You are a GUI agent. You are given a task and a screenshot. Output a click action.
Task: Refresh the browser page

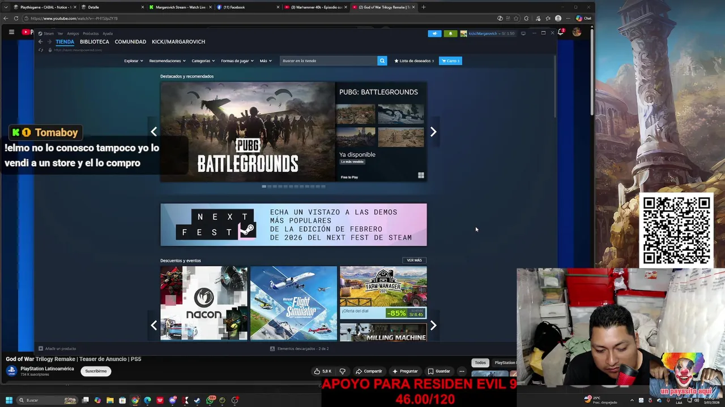point(16,18)
